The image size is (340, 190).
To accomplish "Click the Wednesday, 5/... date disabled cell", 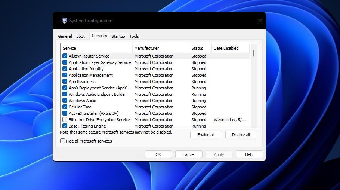I will (230, 120).
